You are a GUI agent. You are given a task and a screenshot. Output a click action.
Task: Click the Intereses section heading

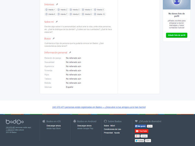[49, 5]
